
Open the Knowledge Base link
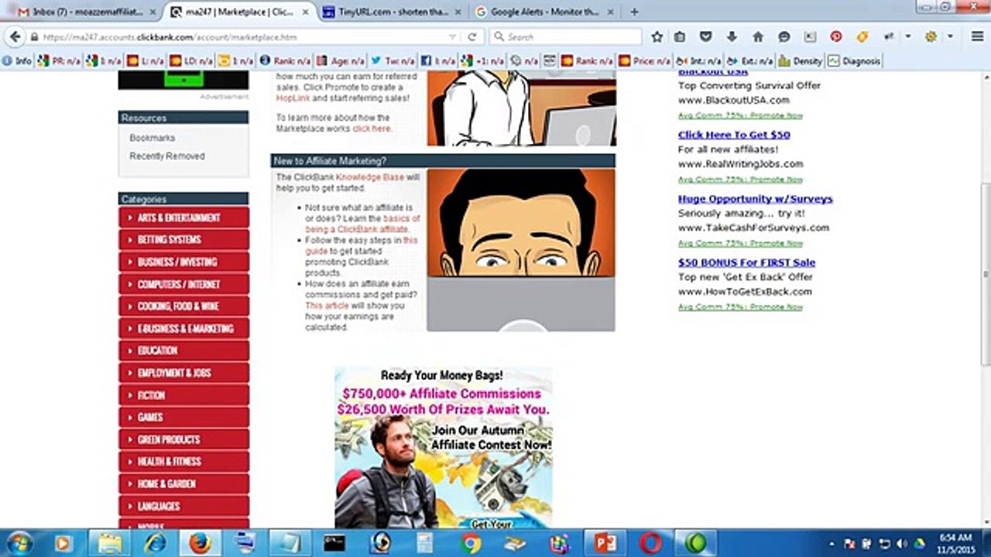370,177
